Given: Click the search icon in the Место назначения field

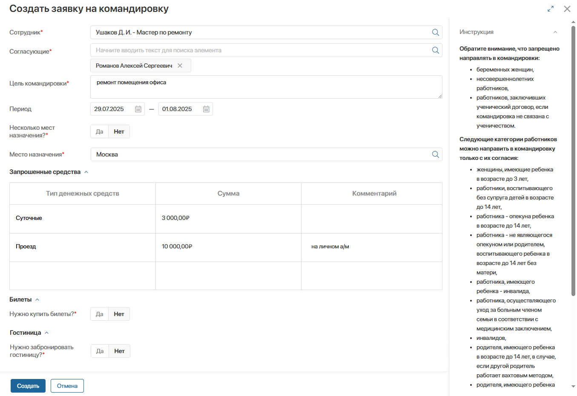Looking at the screenshot, I should point(435,154).
